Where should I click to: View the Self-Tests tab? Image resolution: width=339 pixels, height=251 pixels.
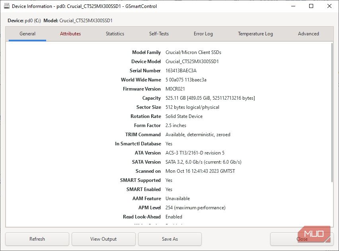coord(158,34)
